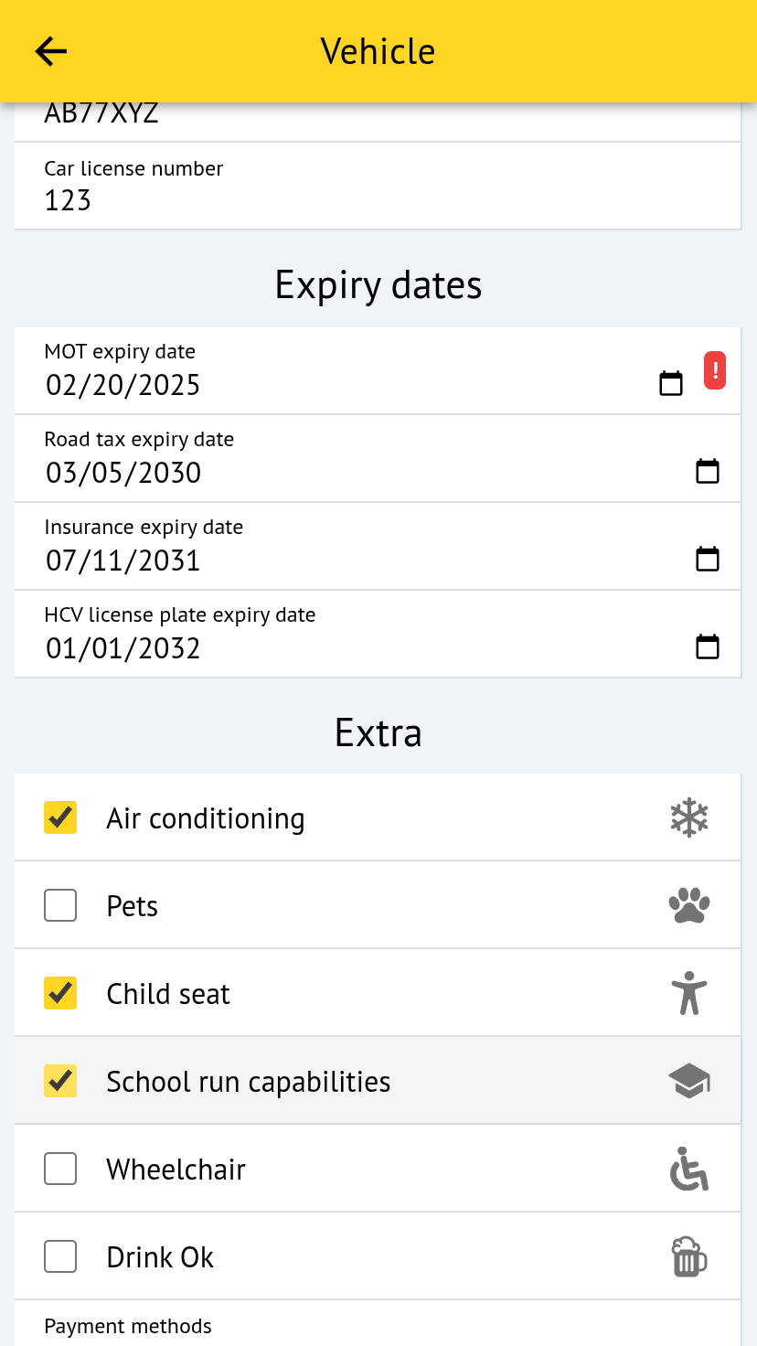Open Road tax expiry calendar picker
Viewport: 757px width, 1346px height.
[708, 472]
